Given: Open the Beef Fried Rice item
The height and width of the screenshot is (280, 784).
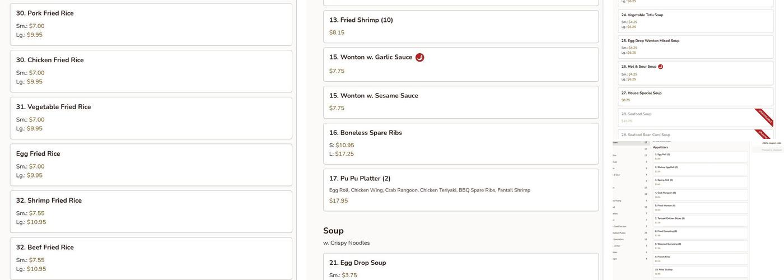Looking at the screenshot, I should [x=151, y=258].
